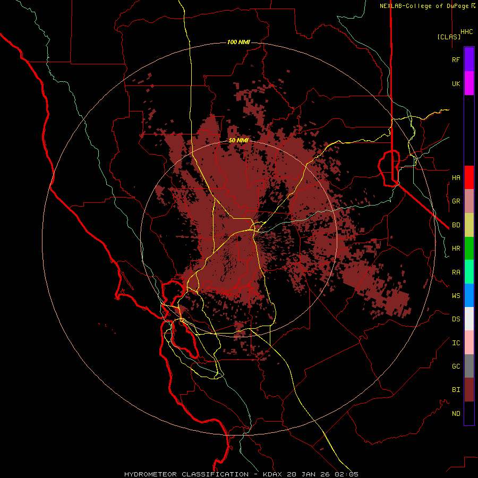Click the ND legend label
Screen dimensions: 478x478
tap(456, 414)
